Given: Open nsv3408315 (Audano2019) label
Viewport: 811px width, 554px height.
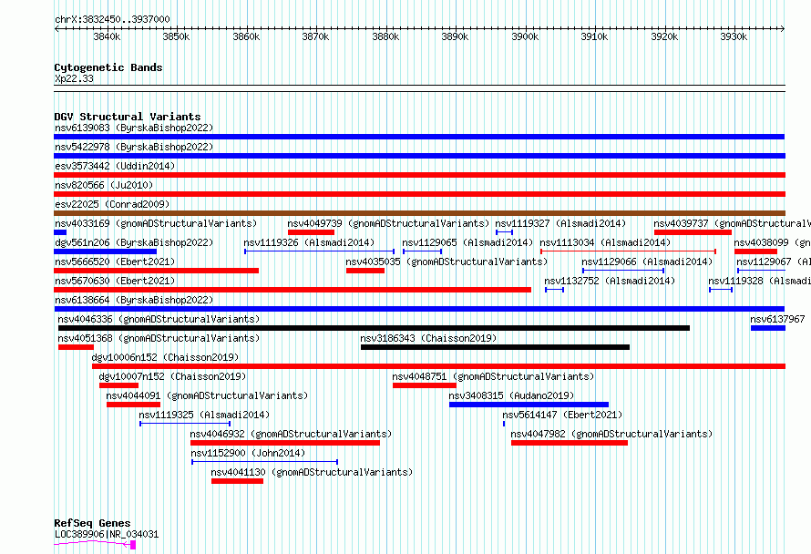Looking at the screenshot, I should (511, 395).
